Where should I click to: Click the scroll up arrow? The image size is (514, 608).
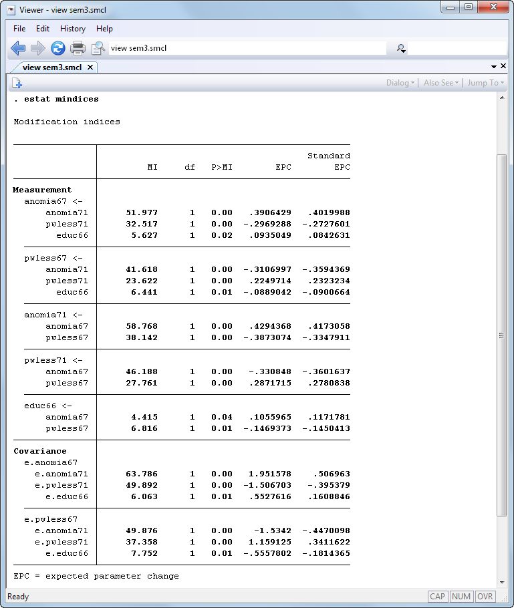click(x=502, y=98)
